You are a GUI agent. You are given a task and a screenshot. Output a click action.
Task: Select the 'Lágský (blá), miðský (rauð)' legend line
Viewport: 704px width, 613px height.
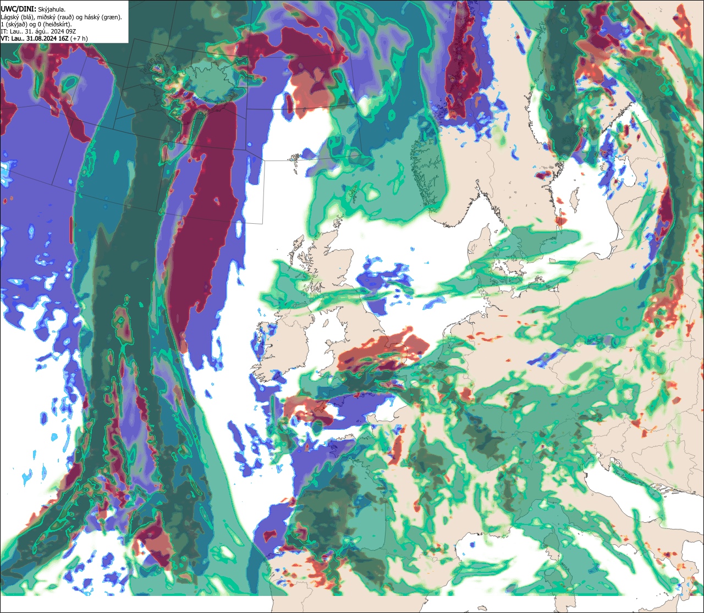62,16
